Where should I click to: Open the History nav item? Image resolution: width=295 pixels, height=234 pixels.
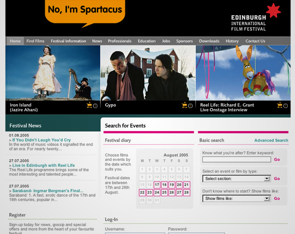click(x=232, y=41)
